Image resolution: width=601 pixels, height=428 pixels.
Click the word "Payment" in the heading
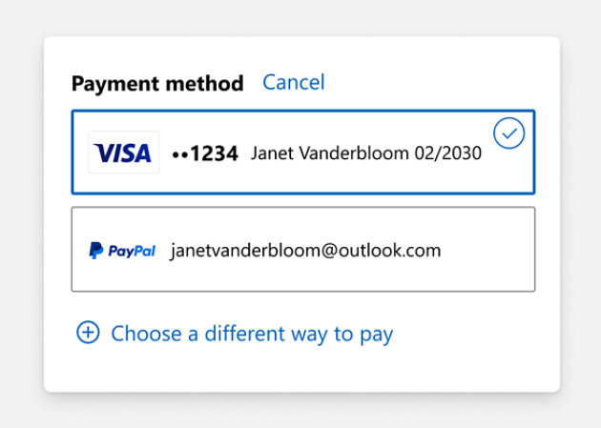tap(109, 84)
